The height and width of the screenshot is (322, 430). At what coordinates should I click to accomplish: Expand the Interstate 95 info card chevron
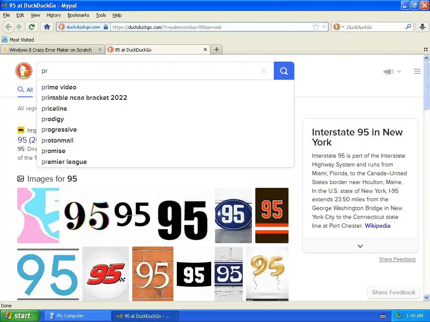(x=360, y=246)
